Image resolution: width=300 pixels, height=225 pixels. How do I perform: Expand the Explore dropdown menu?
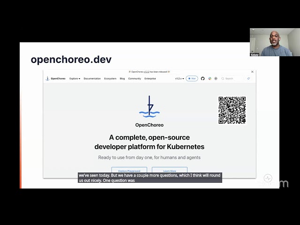(75, 79)
